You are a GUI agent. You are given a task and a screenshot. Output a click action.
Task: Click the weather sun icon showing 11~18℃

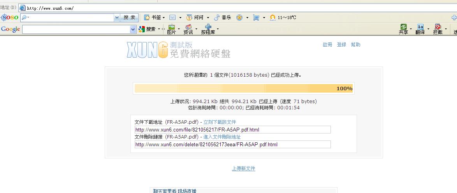tap(273, 18)
